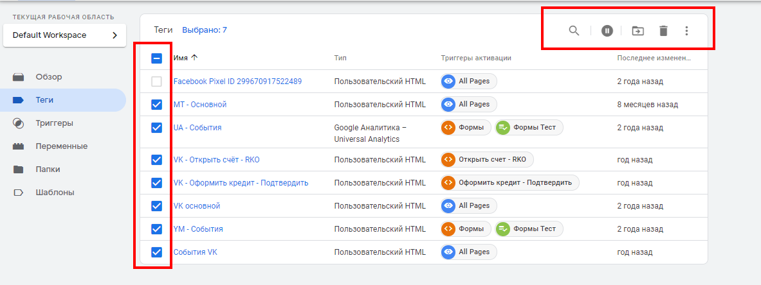Pause the selected tags

click(607, 31)
